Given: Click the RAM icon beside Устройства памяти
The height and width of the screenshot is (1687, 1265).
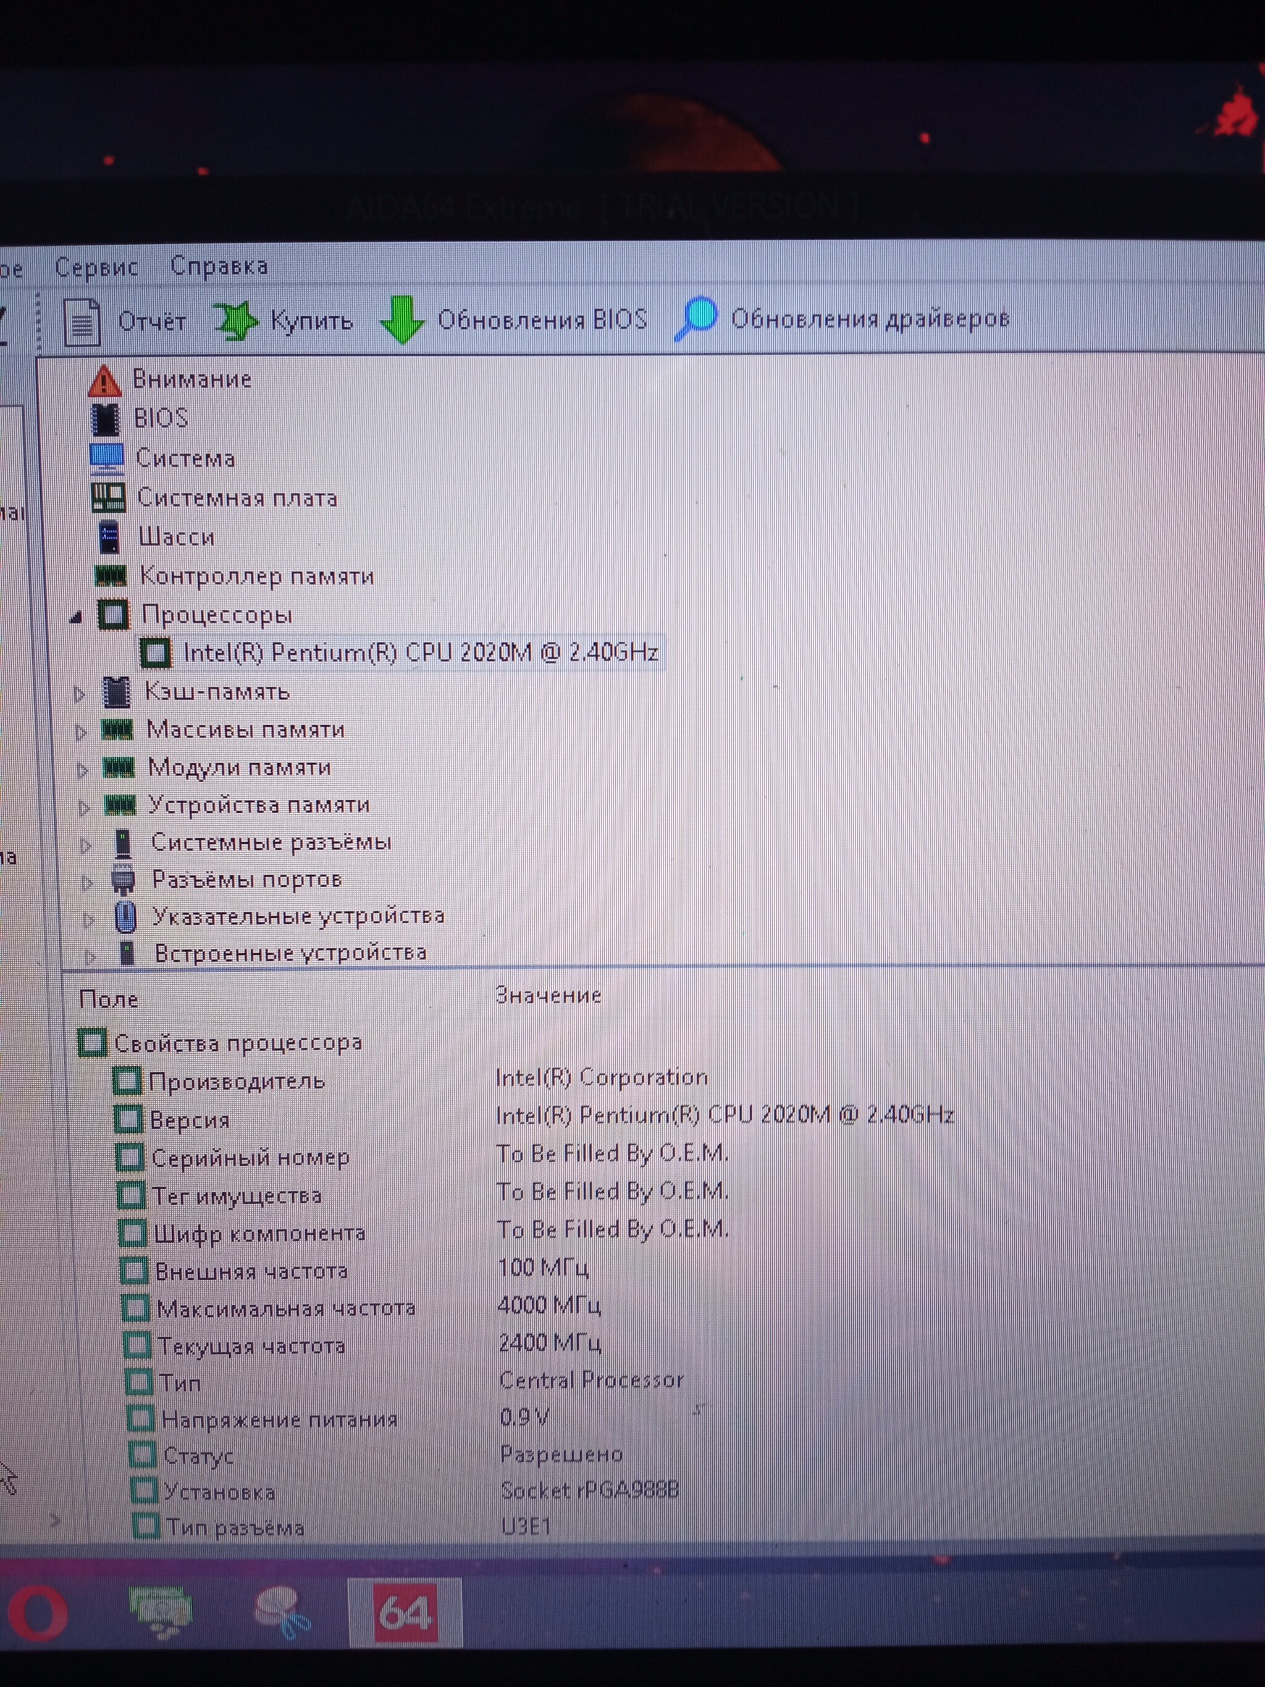Looking at the screenshot, I should pos(120,805).
